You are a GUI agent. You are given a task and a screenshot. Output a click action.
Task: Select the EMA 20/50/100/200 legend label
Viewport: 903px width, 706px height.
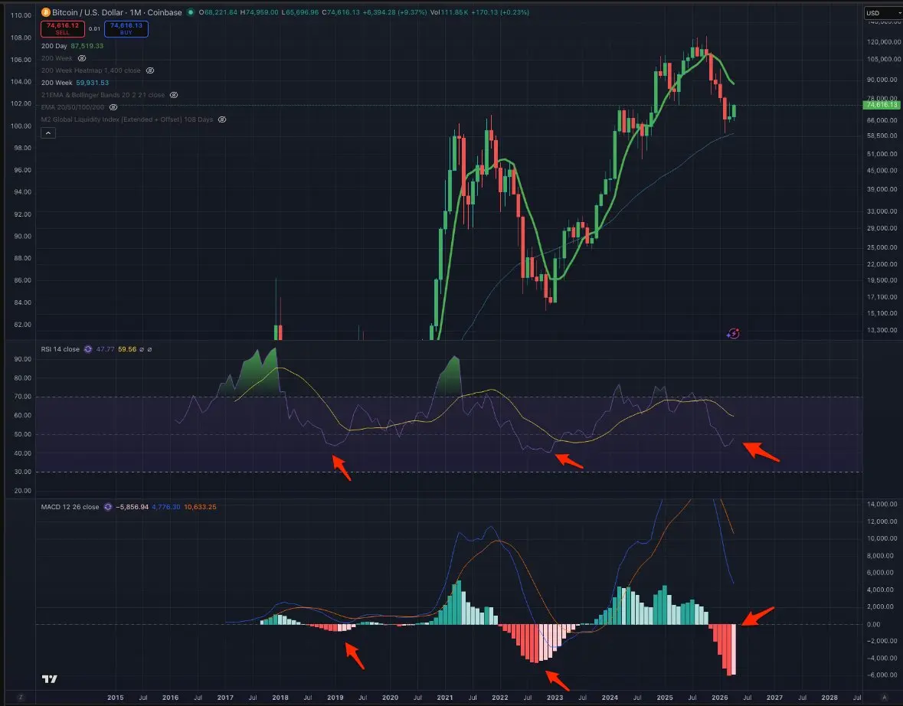[73, 107]
